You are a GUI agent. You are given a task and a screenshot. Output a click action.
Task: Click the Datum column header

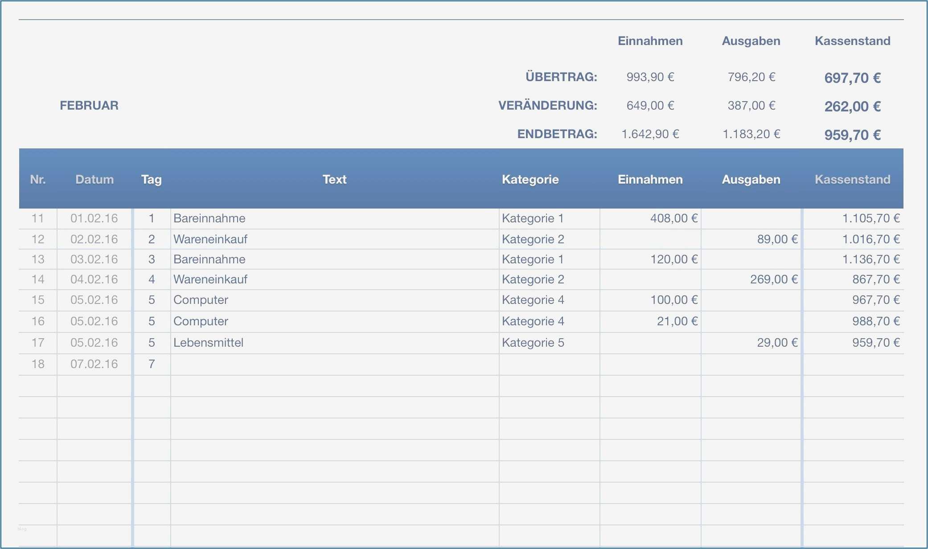coord(94,179)
